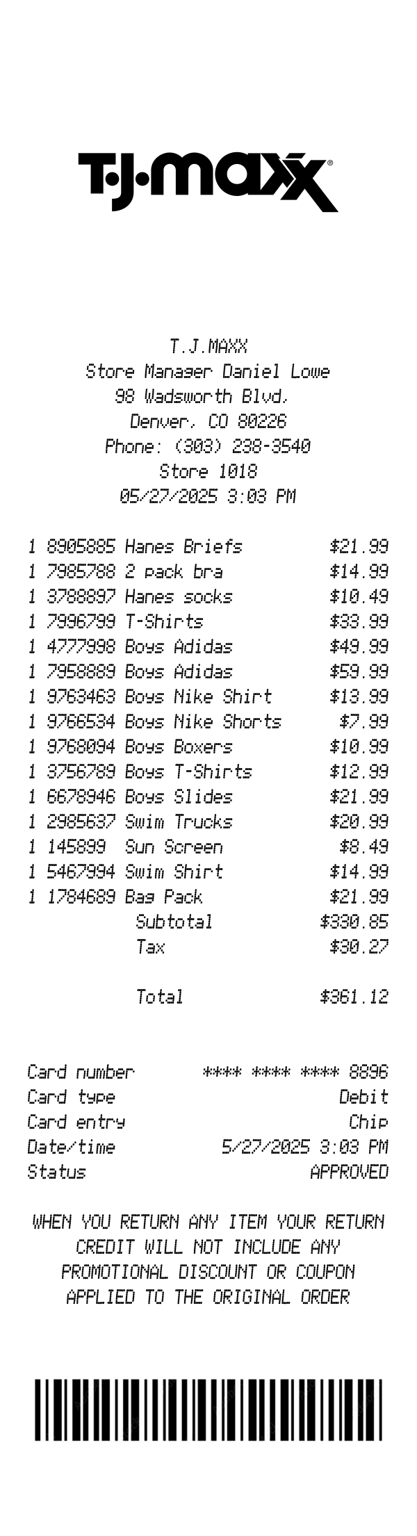Image resolution: width=417 pixels, height=1536 pixels.
Task: Click the Subtotal amount $330.85
Action: click(354, 922)
